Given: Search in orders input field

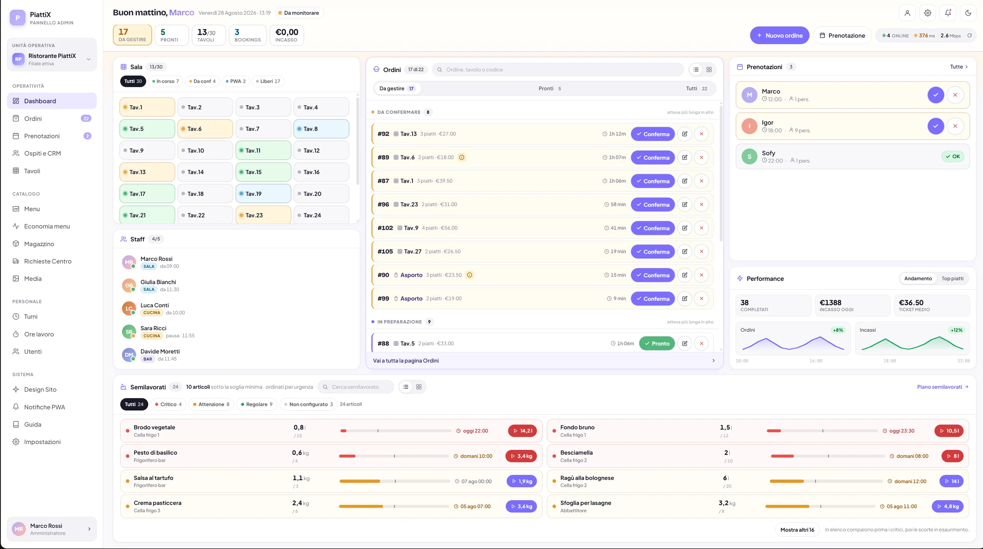Looking at the screenshot, I should 558,70.
